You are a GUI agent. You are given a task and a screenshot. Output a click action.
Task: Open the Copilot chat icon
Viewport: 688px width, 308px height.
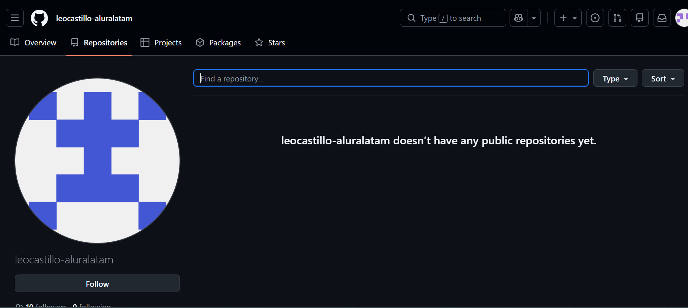[x=519, y=18]
